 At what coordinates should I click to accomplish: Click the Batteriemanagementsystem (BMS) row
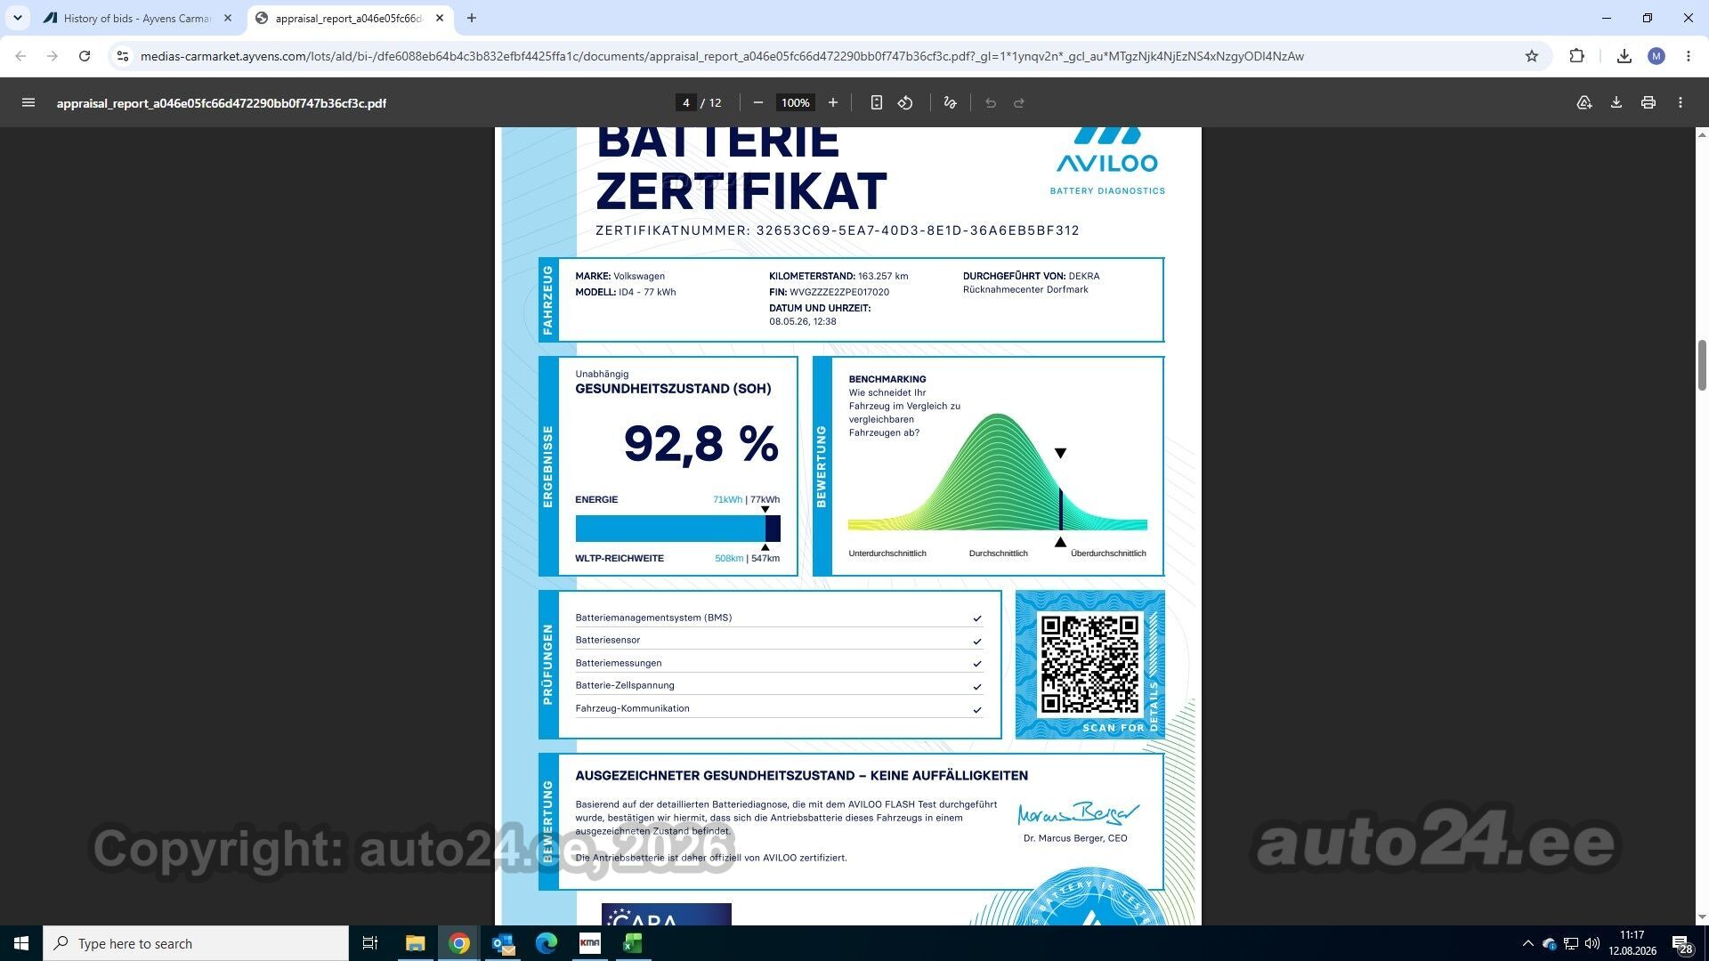pos(779,618)
